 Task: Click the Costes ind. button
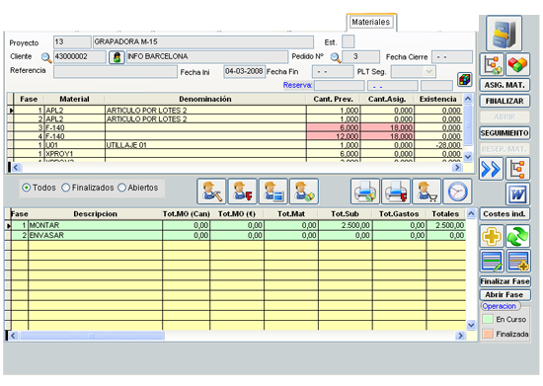(x=504, y=214)
